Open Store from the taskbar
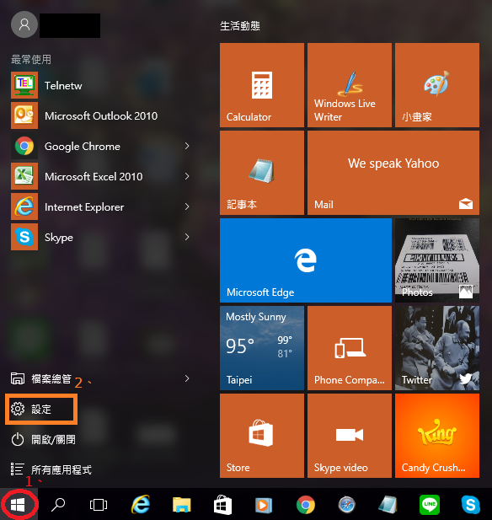The width and height of the screenshot is (492, 520). click(222, 505)
